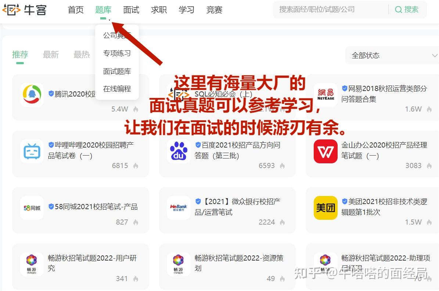Open the 题库 nav tab
This screenshot has height=291, width=439.
click(103, 10)
